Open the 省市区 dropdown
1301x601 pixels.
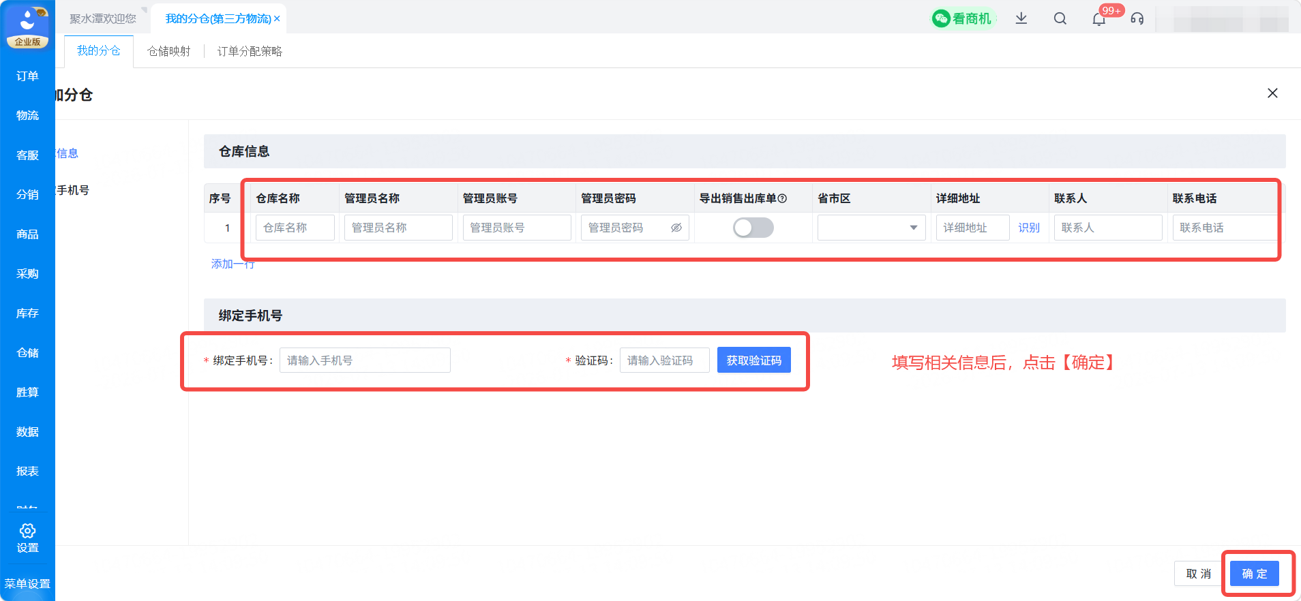pyautogui.click(x=871, y=228)
